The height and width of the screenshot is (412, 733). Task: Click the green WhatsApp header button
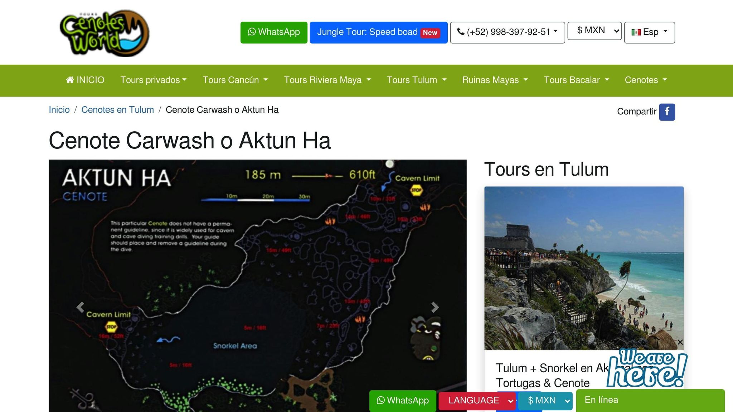coord(274,32)
